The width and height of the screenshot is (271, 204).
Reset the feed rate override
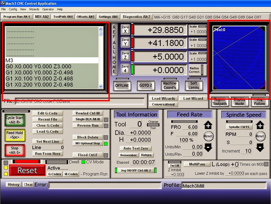(x=208, y=136)
